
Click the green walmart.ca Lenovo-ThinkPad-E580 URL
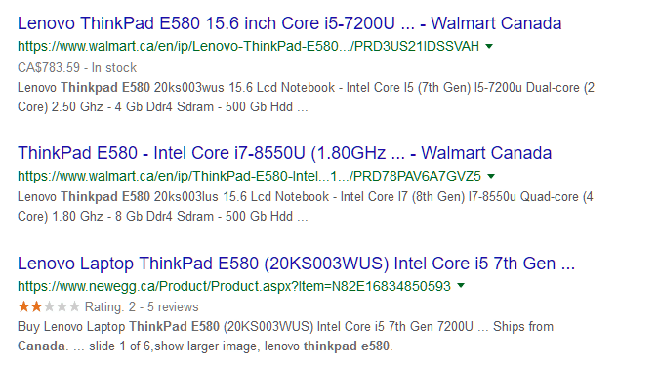(x=248, y=46)
